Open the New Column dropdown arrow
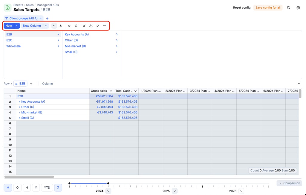Screen dimensions: 306x195 pyautogui.click(x=46, y=26)
